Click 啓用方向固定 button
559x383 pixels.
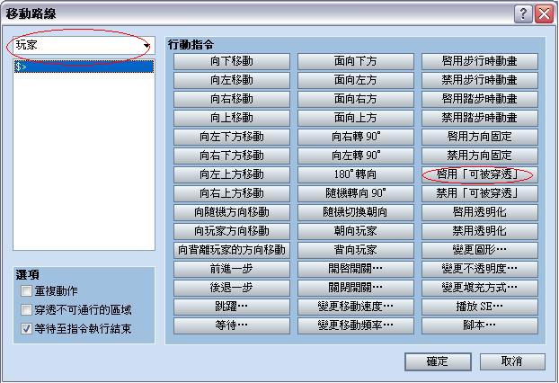point(480,137)
